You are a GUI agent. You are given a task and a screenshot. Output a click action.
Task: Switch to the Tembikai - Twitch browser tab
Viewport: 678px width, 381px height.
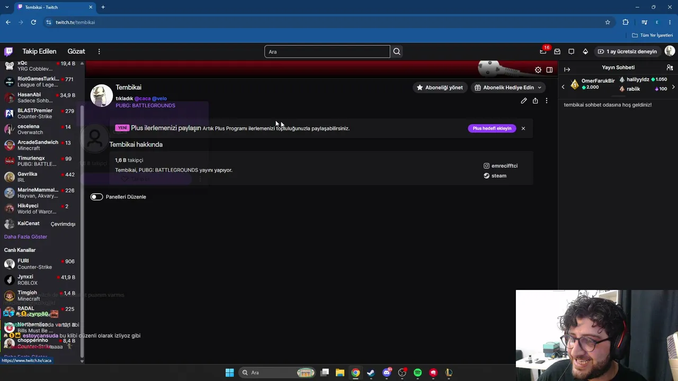click(x=55, y=7)
